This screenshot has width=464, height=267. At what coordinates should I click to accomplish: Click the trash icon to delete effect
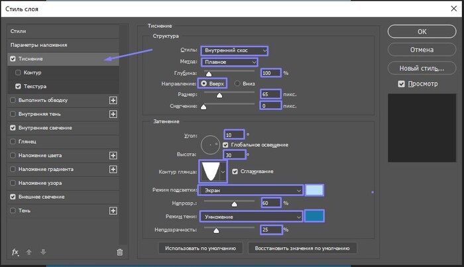click(119, 252)
